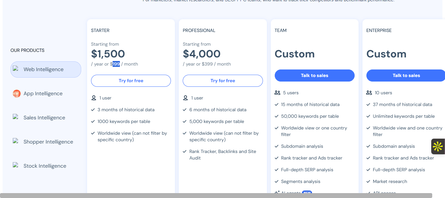Switch to the App Intelligence tab

click(43, 94)
